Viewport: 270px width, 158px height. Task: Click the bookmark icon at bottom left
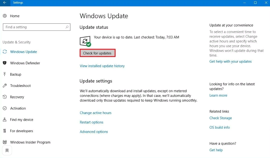[7, 151]
